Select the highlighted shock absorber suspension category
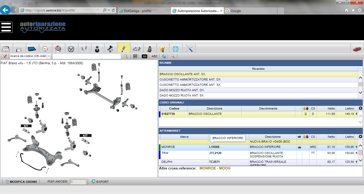 [124, 48]
